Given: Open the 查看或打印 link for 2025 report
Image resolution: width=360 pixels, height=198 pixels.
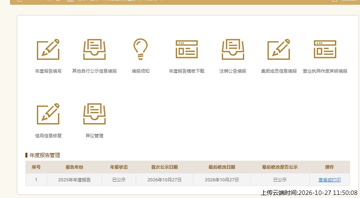Looking at the screenshot, I should (x=329, y=180).
